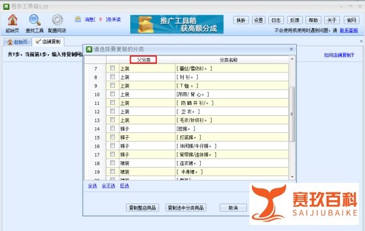The image size is (365, 231).
Task: Open the 日志 button
Action: (276, 20)
